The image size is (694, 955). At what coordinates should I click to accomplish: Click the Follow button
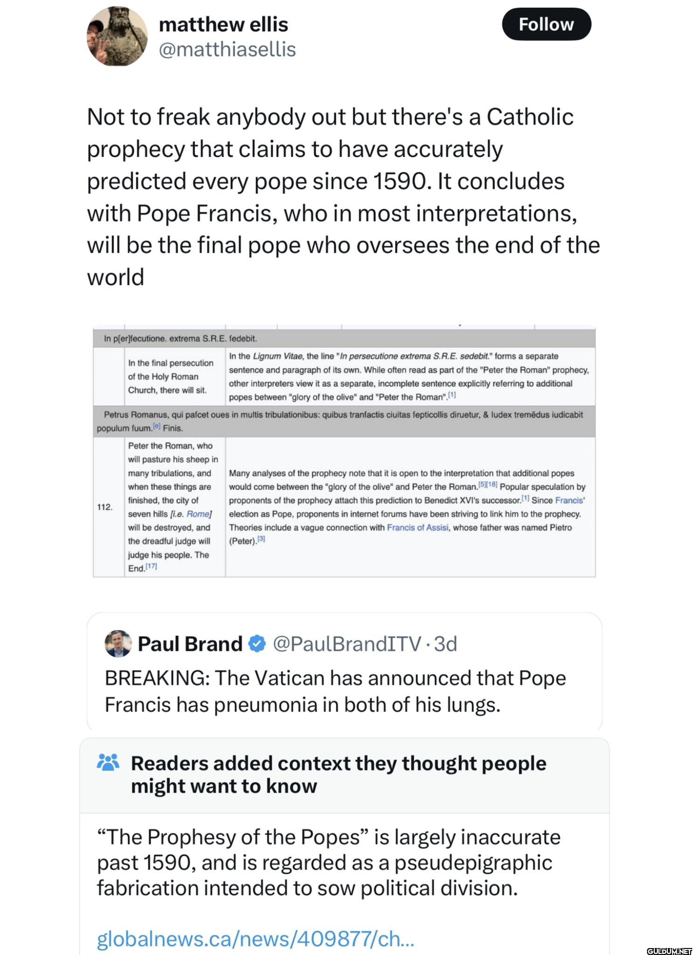click(546, 24)
